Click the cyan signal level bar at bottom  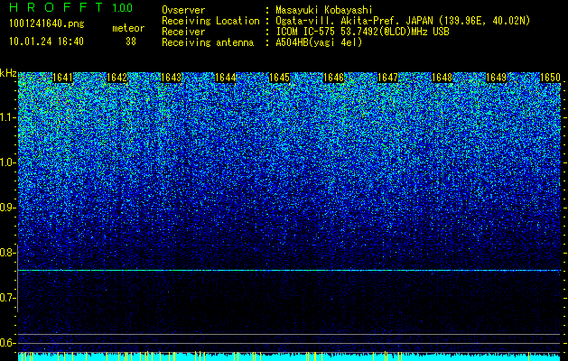tap(289, 356)
